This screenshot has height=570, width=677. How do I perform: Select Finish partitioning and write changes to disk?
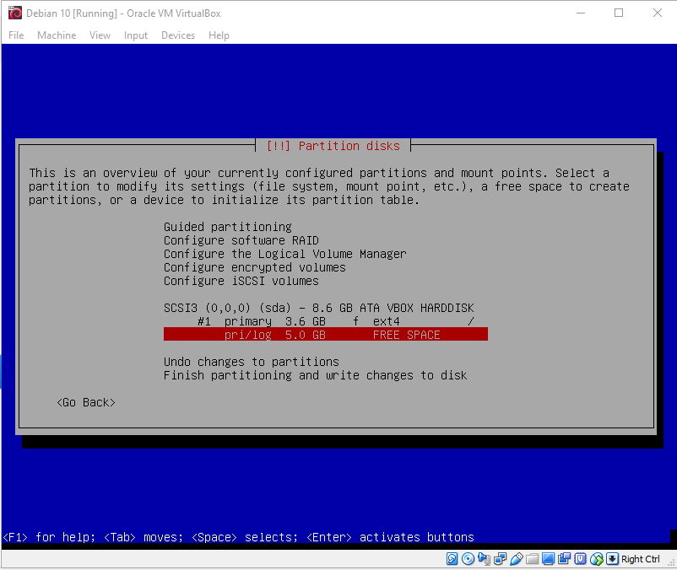tap(315, 375)
